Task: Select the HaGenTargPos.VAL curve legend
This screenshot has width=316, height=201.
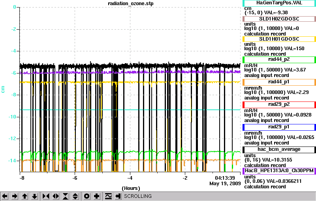Action: [x=279, y=3]
